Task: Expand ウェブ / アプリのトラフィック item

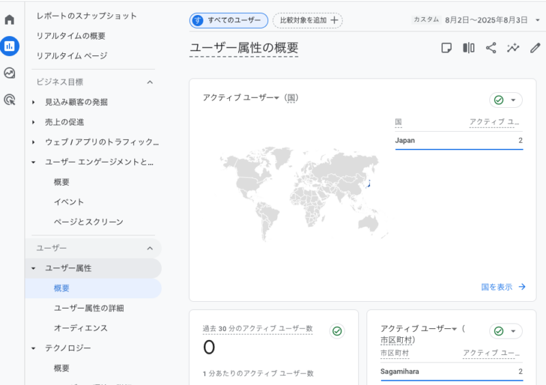Action: 33,142
